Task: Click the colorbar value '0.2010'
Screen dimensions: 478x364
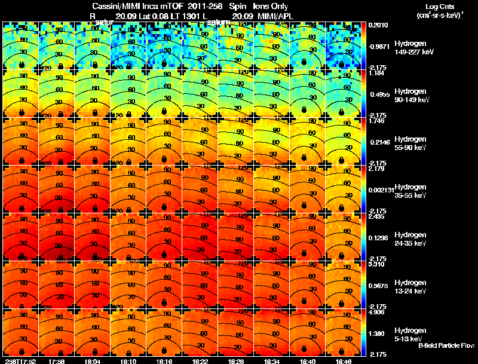Action: pos(378,25)
